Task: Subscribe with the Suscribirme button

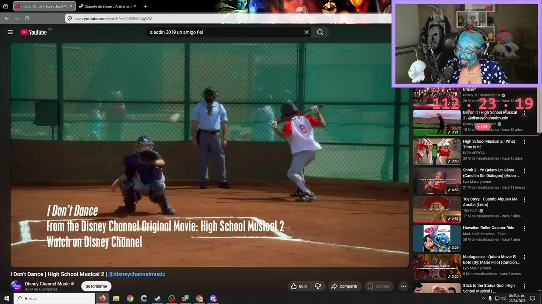Action: click(97, 286)
